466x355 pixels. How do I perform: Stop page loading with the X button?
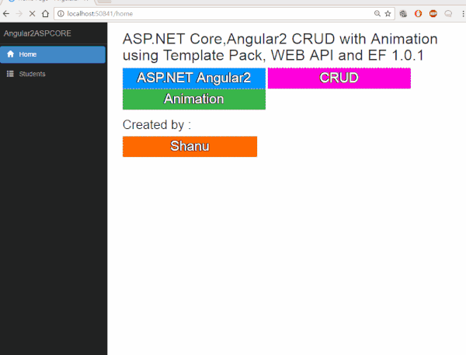coord(32,14)
